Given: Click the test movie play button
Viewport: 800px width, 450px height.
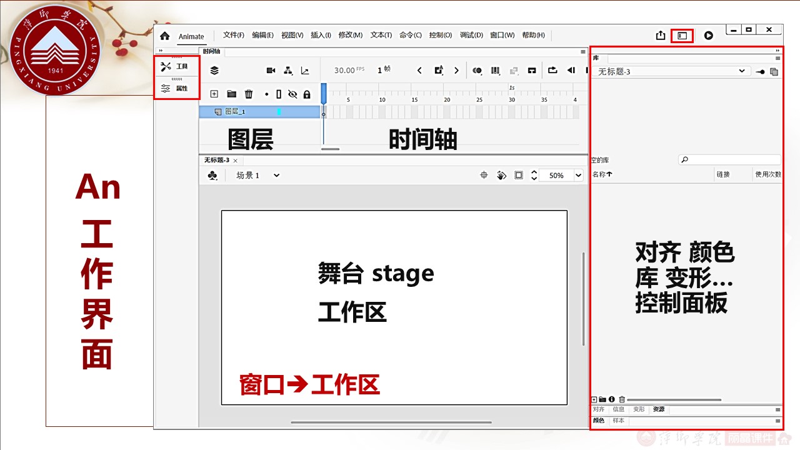Looking at the screenshot, I should point(708,36).
